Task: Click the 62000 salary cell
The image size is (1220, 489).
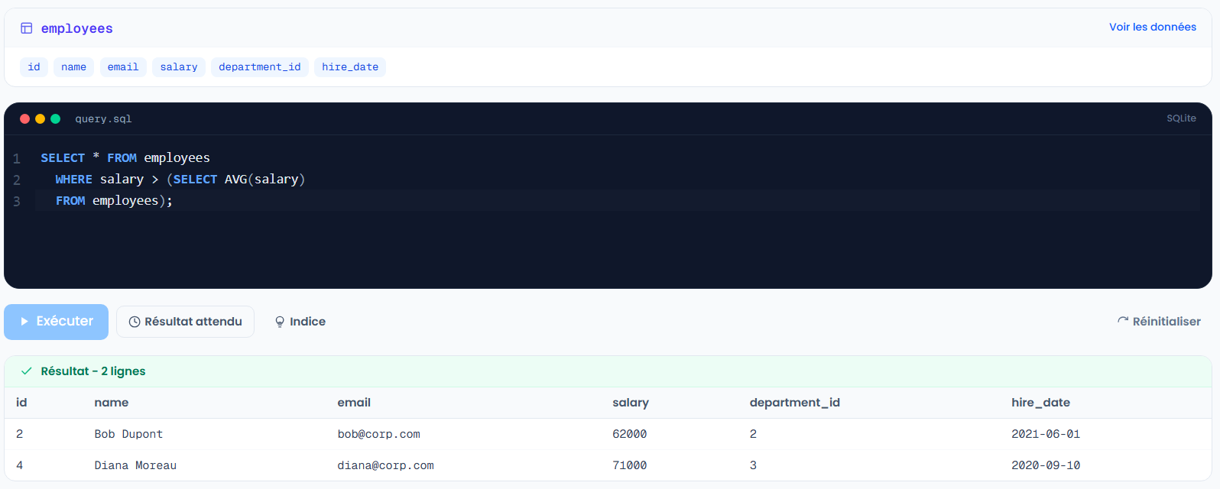Action: pos(629,434)
